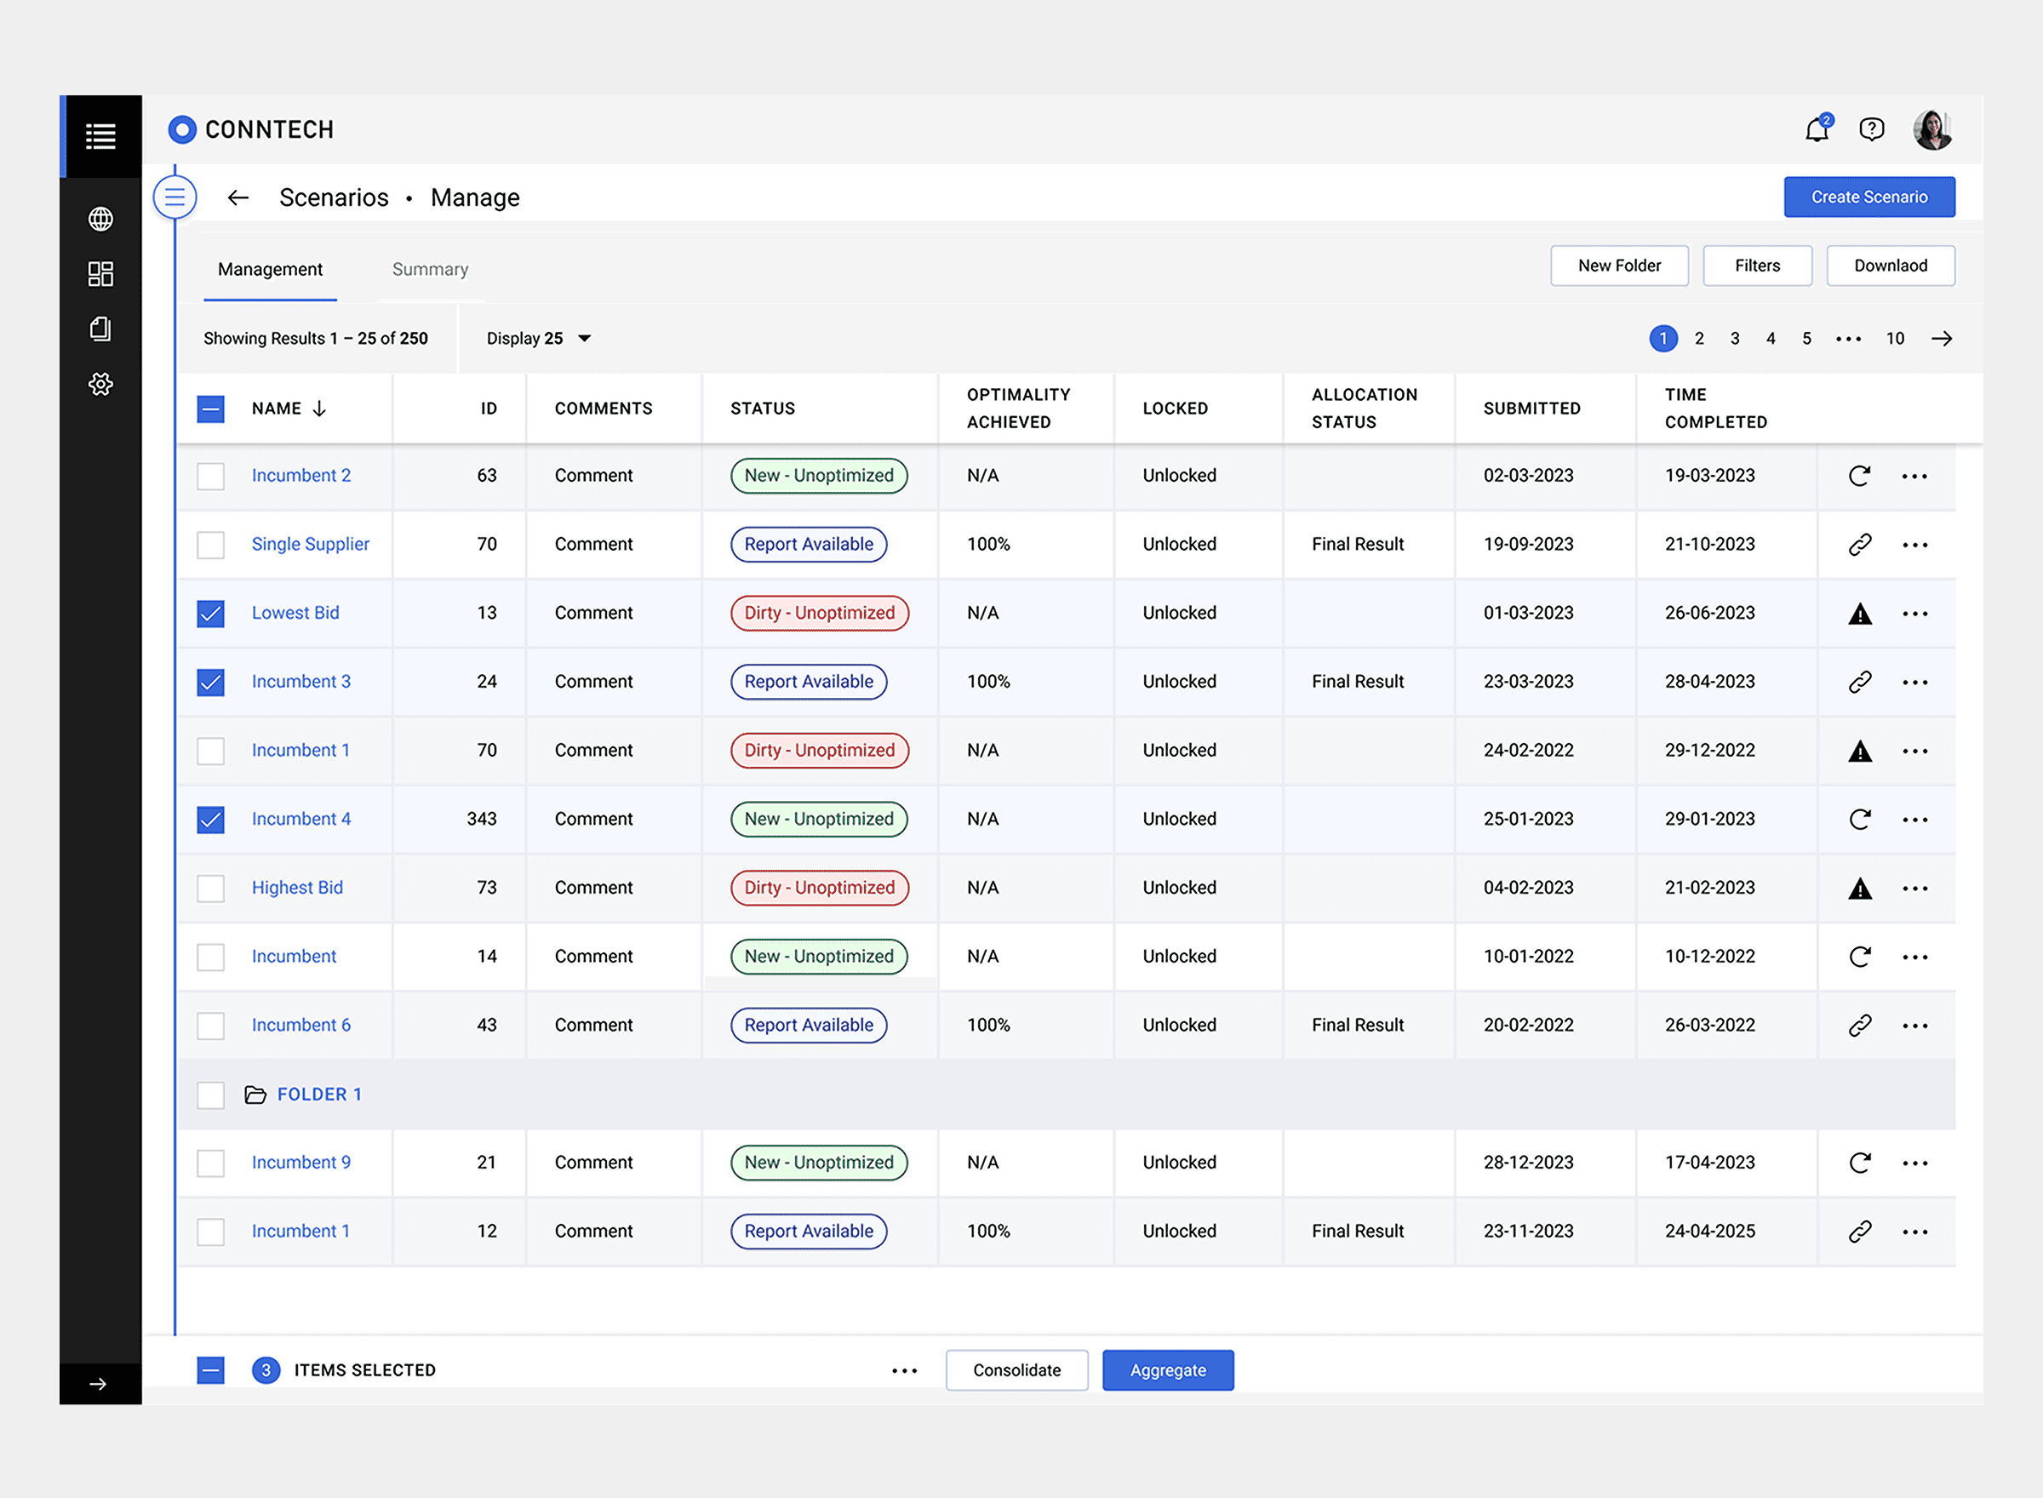The width and height of the screenshot is (2043, 1498).
Task: Open the three-dot menu for Incumbent 6
Action: tap(1915, 1025)
